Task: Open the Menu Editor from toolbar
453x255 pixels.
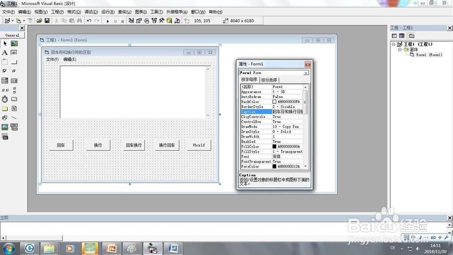Action: [x=30, y=20]
